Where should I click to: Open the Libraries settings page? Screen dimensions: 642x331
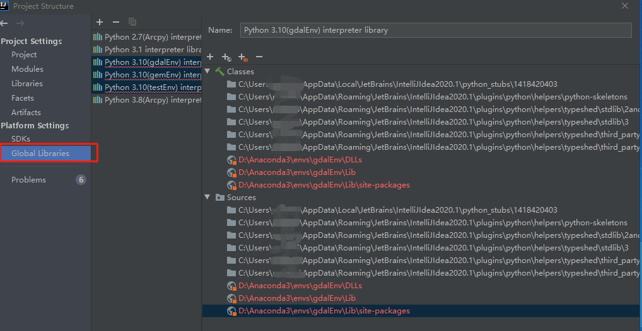click(x=27, y=83)
